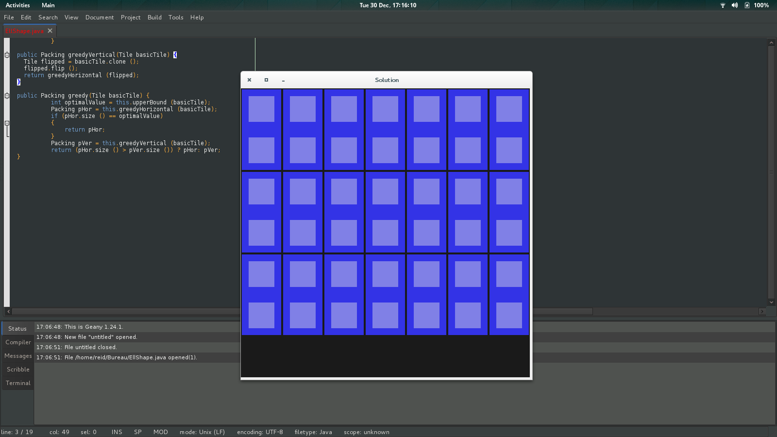Image resolution: width=777 pixels, height=437 pixels.
Task: Click the volume speaker icon
Action: point(735,5)
